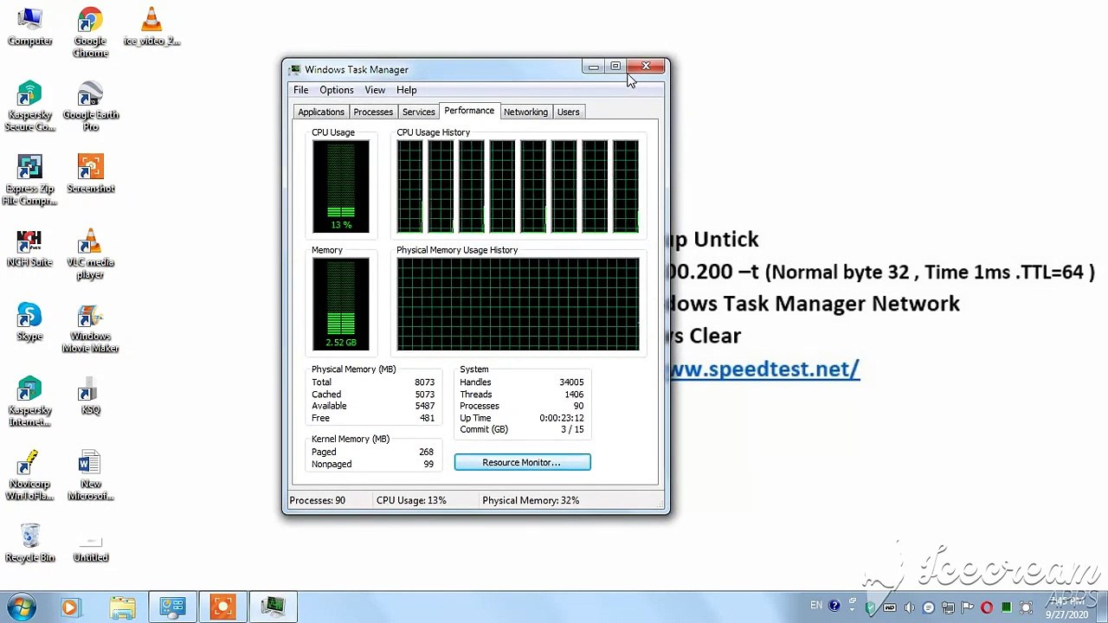Select the Cached memory value 5073
This screenshot has width=1108, height=623.
424,395
